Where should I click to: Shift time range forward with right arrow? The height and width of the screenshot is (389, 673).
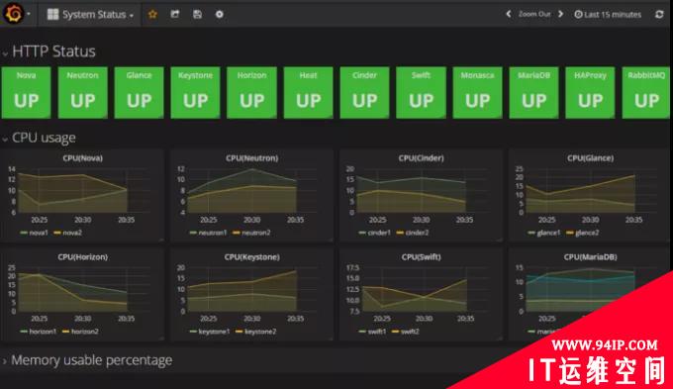pos(560,14)
